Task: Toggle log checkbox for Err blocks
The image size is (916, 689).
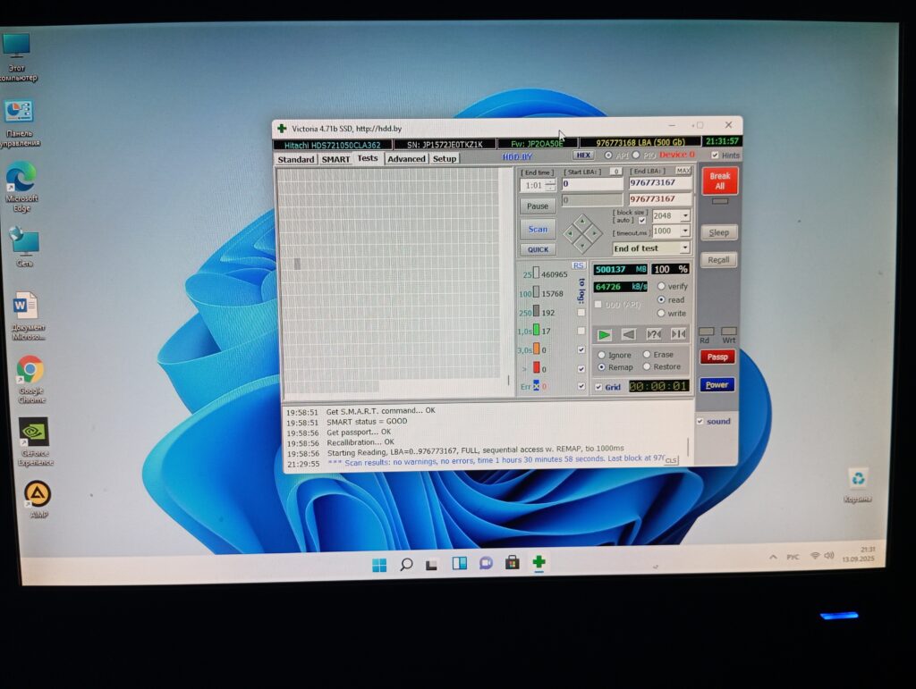Action: point(581,386)
